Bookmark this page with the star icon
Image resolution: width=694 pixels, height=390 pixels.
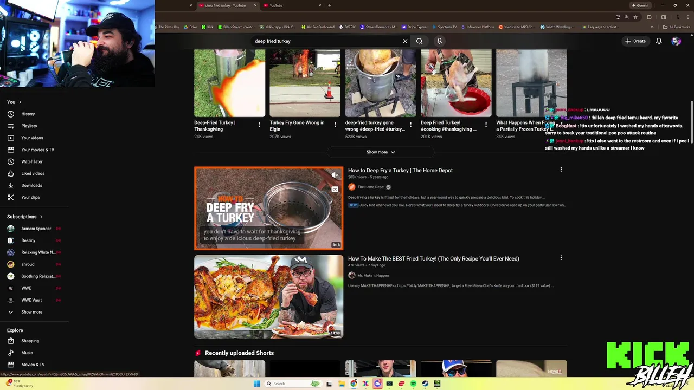tap(635, 17)
